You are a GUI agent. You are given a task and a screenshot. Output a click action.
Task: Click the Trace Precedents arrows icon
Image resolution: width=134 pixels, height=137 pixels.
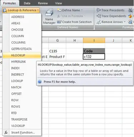99,10
